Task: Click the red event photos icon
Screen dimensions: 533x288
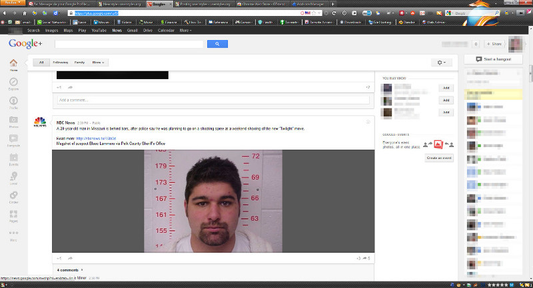Action: click(438, 144)
